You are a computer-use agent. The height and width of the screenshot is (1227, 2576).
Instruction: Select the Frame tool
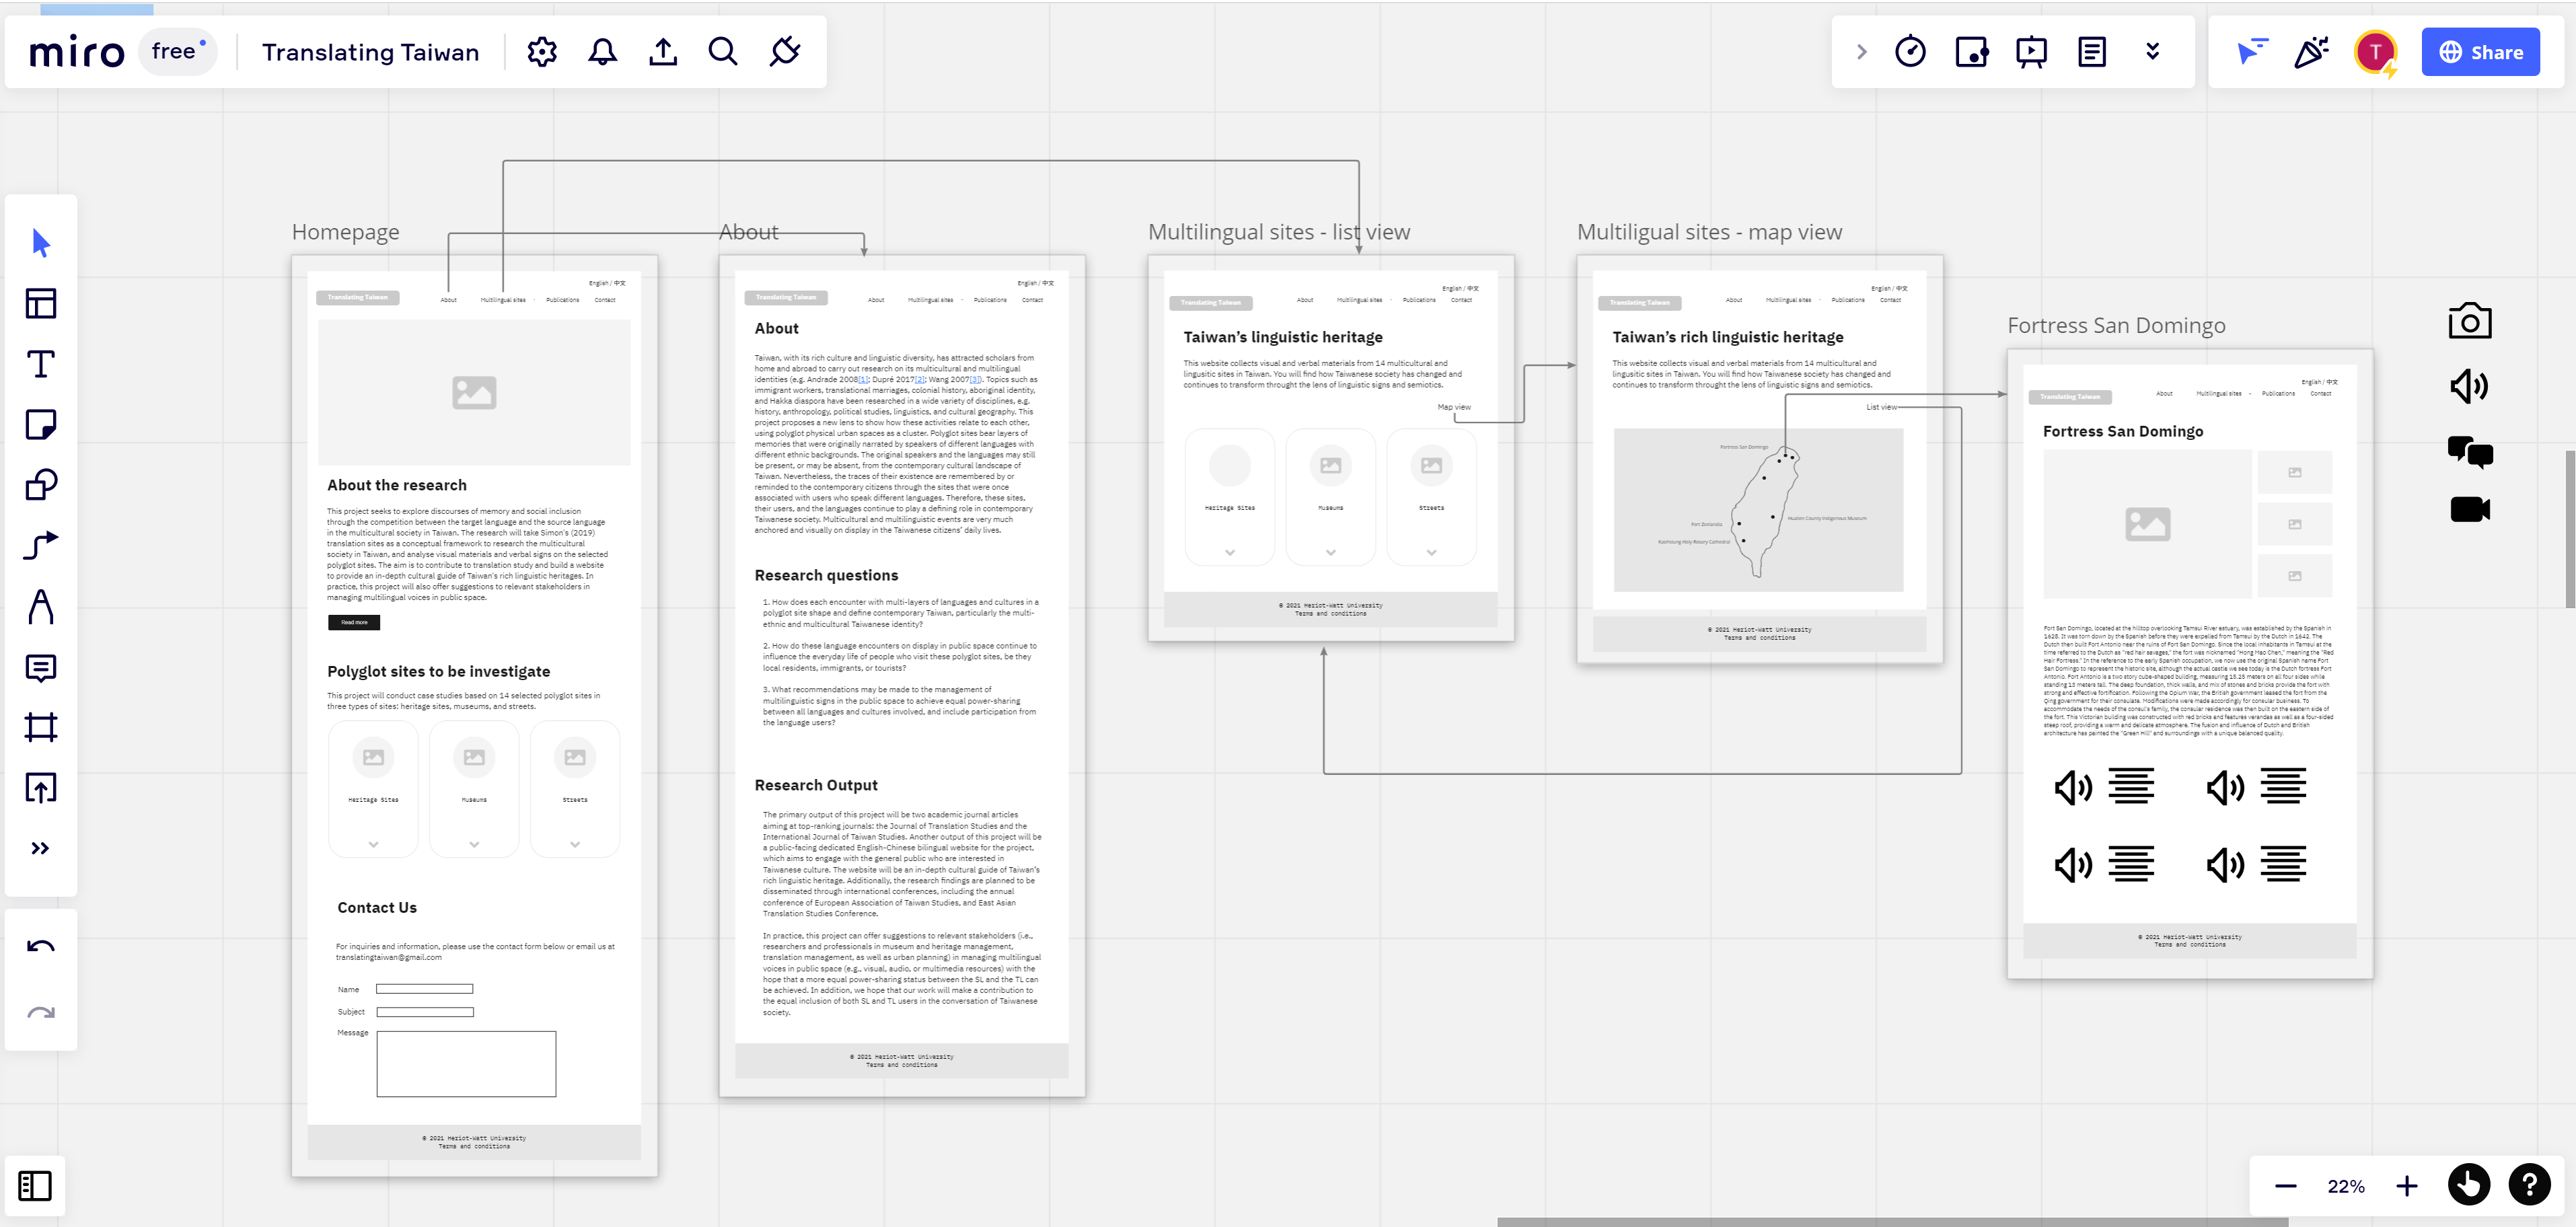41,727
